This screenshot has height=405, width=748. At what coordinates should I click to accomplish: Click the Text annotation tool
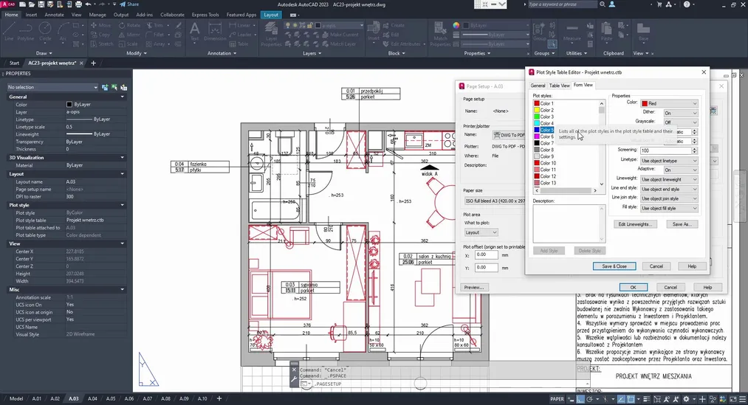(x=195, y=32)
